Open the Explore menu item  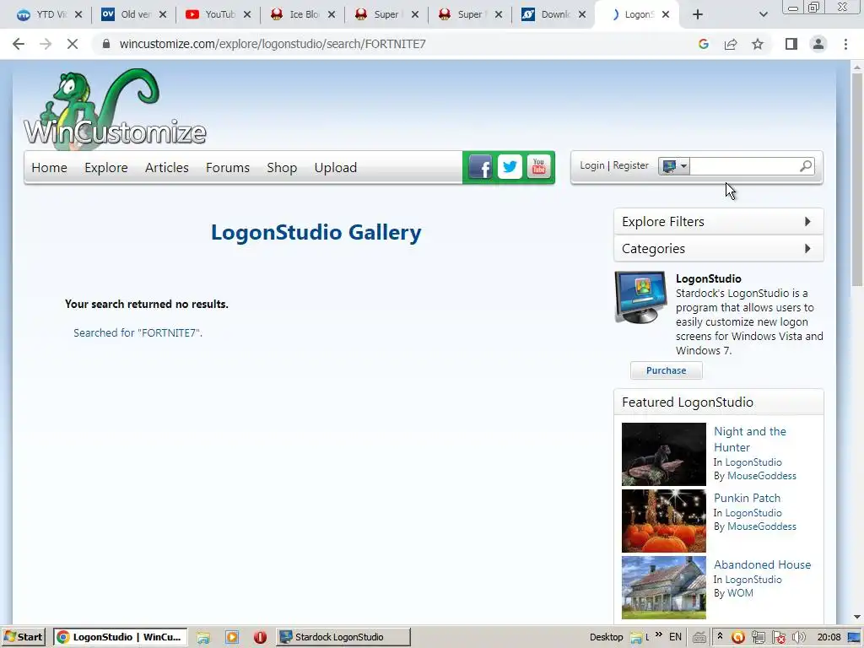pos(105,168)
